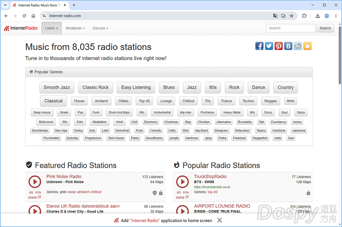Image resolution: width=342 pixels, height=227 pixels.
Task: Click the site Search input field
Action: tap(291, 28)
